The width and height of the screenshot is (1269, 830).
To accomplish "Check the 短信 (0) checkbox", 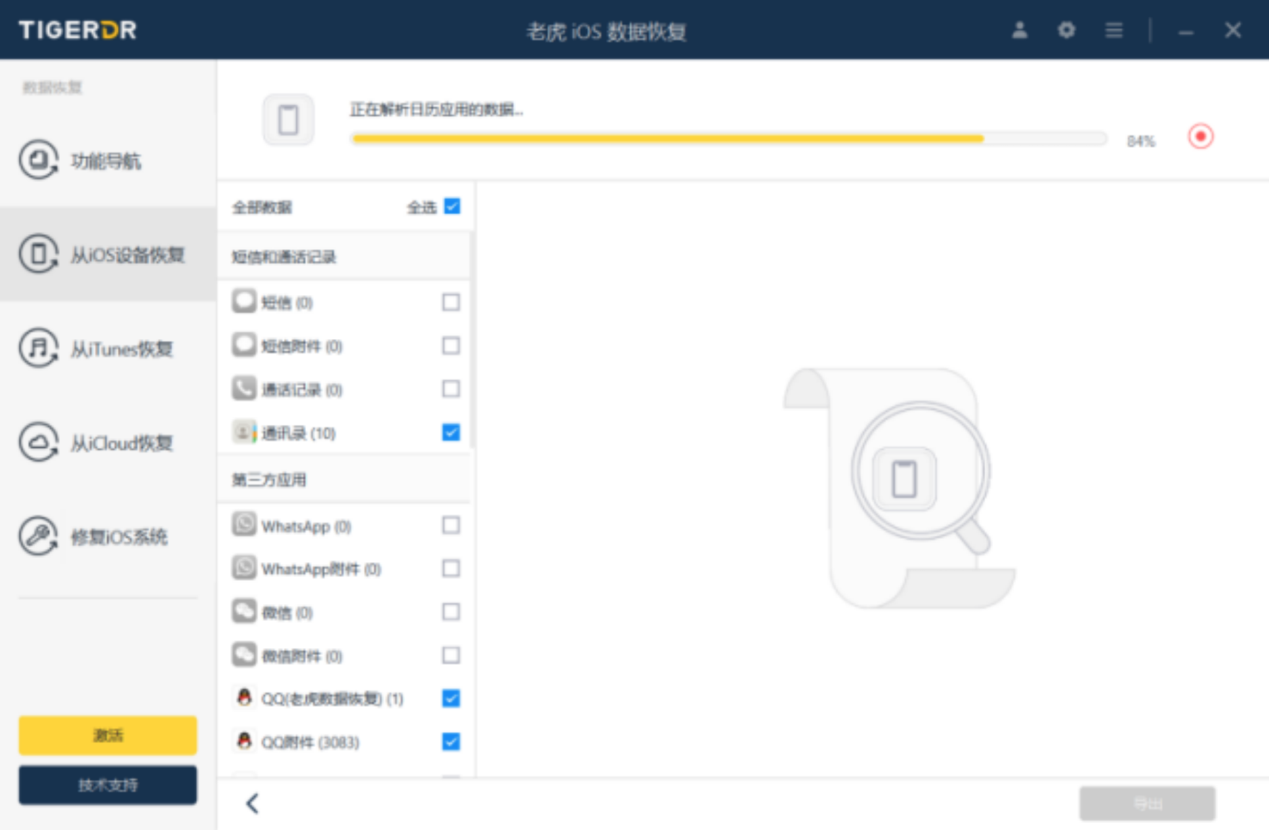I will pyautogui.click(x=451, y=302).
